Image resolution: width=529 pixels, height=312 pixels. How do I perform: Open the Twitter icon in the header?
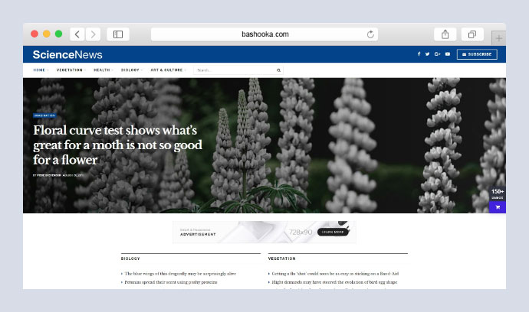428,54
